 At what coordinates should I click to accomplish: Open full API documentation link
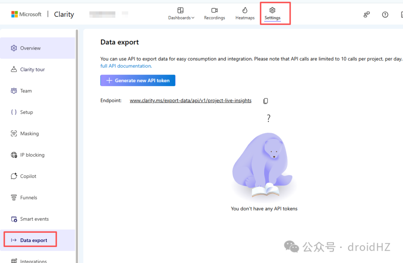point(126,66)
